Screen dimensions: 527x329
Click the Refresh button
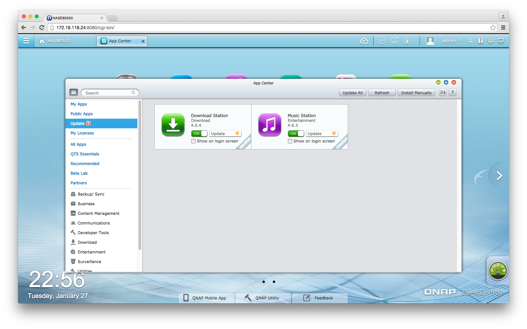pos(382,93)
